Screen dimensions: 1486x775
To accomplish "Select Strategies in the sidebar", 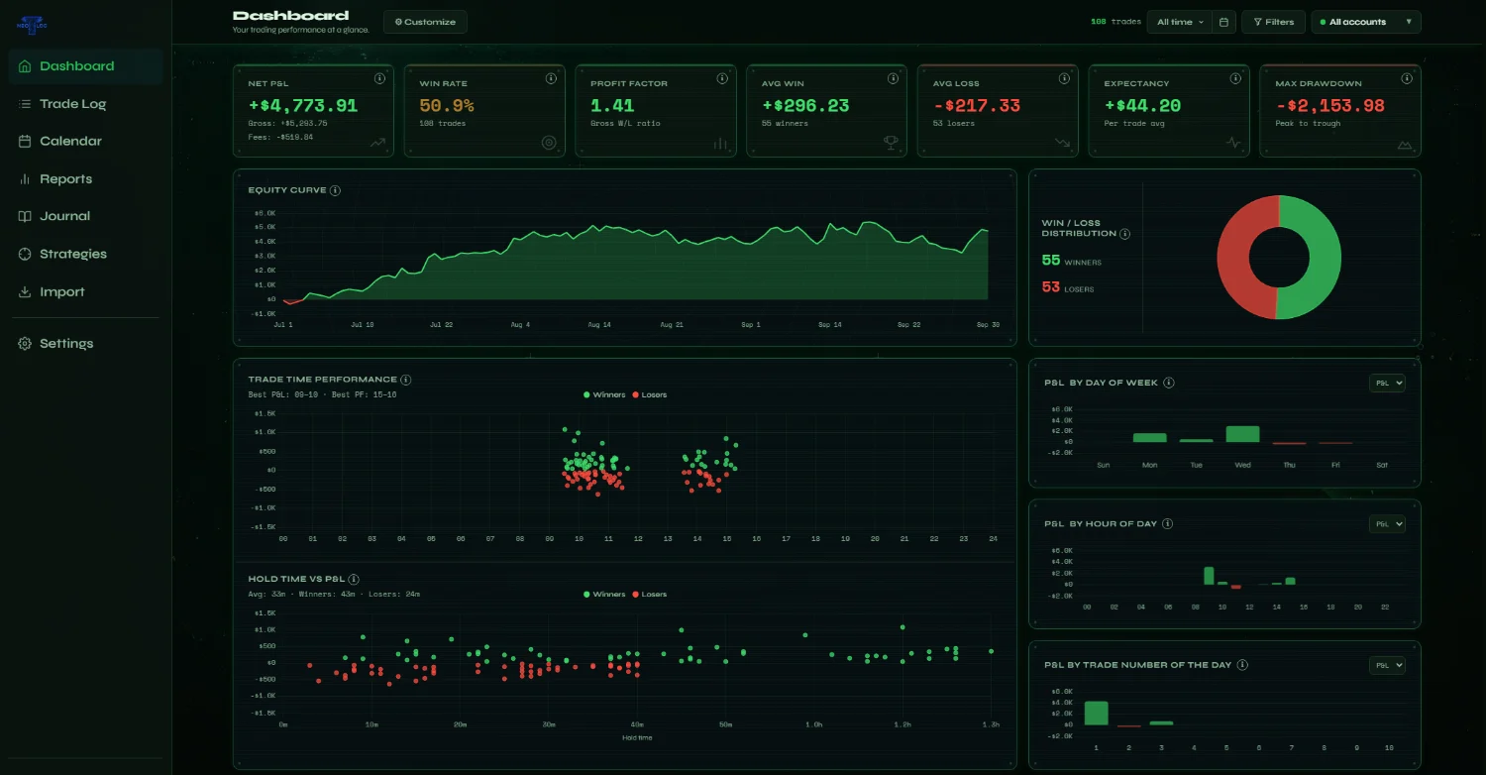I will click(x=85, y=254).
